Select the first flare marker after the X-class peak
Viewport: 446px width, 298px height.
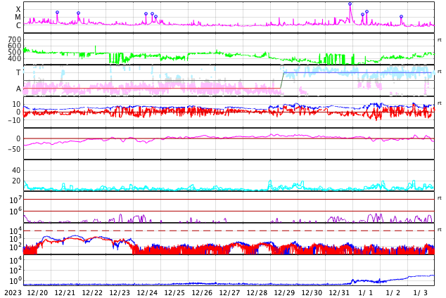click(362, 15)
